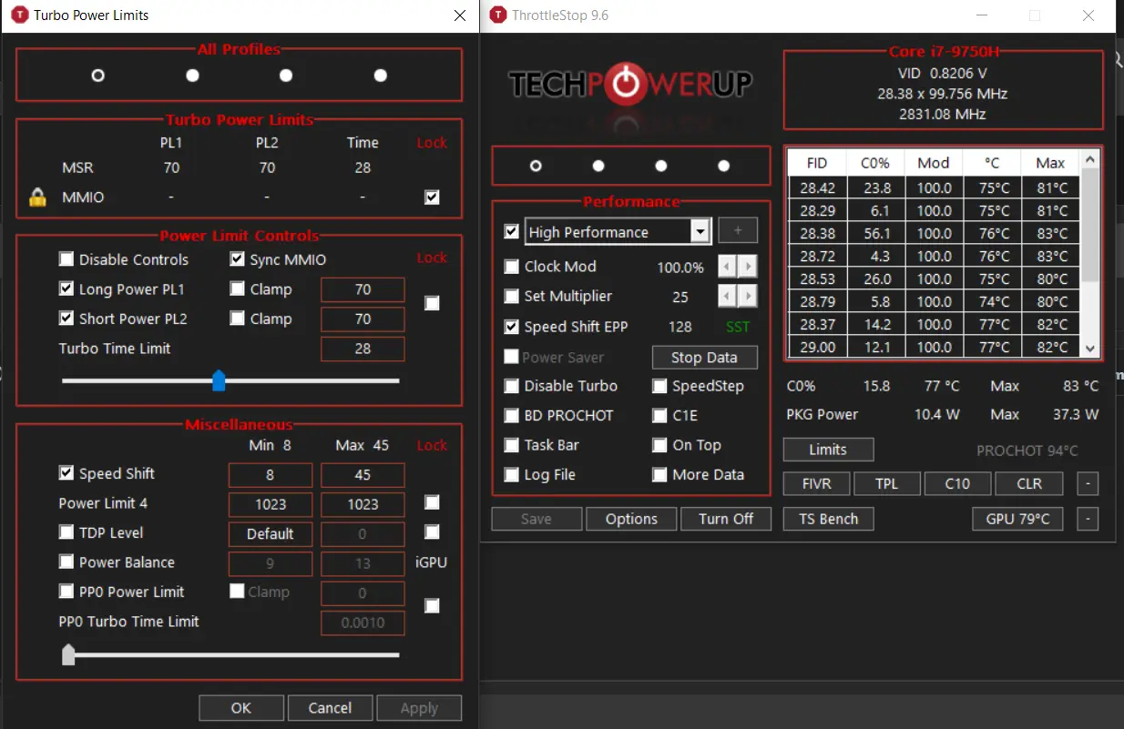Check the Power Limit 4 lock checkbox
Image resolution: width=1124 pixels, height=729 pixels.
point(433,502)
